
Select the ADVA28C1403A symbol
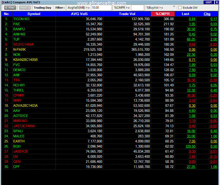pos(25,105)
